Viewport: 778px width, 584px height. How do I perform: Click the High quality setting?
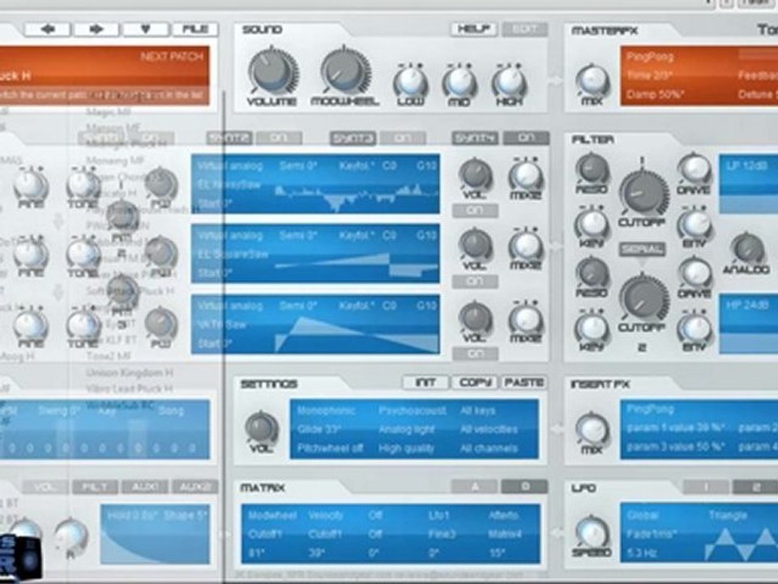click(406, 449)
